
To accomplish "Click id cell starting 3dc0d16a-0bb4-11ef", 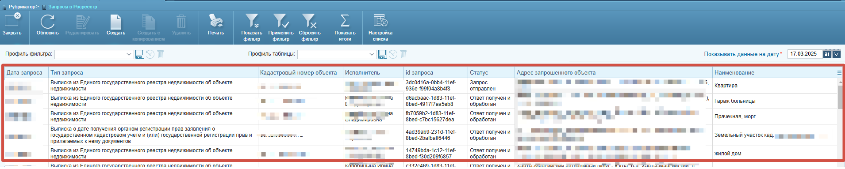I will (436, 86).
